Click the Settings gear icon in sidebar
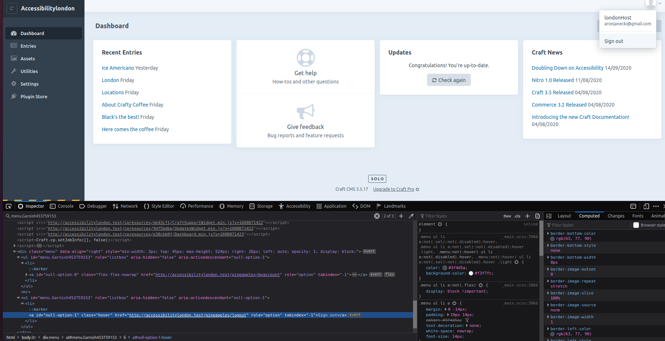The height and width of the screenshot is (341, 665). pos(14,83)
